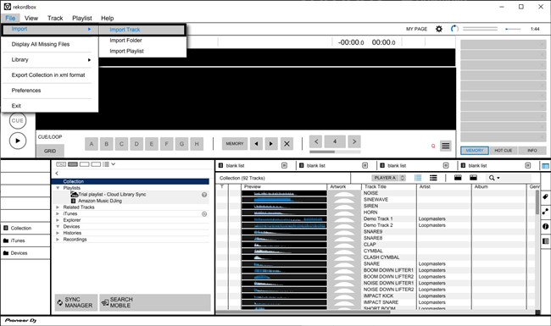
Task: Open the Track menu
Action: click(x=55, y=18)
